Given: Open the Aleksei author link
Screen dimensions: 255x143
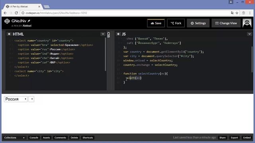Looking at the screenshot, I should 27,26.
